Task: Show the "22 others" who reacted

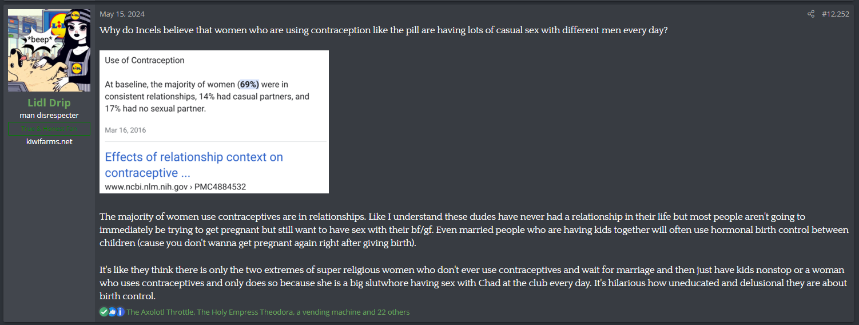Action: pyautogui.click(x=393, y=312)
